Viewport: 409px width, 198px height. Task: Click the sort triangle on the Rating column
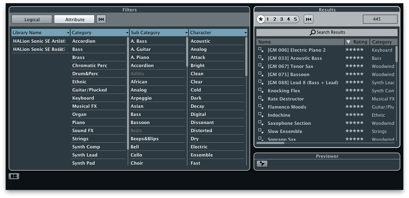pos(348,42)
